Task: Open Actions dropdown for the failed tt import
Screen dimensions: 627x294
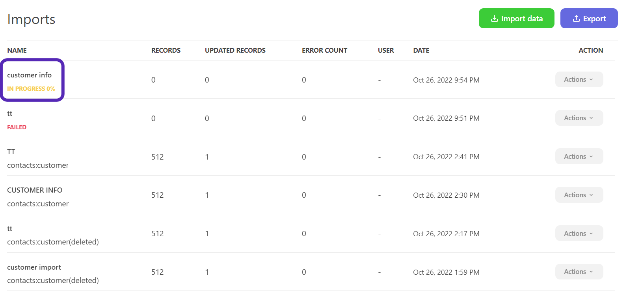Action: [x=579, y=118]
